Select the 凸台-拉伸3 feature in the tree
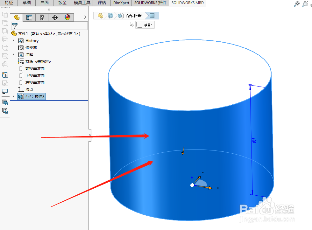 (32, 96)
